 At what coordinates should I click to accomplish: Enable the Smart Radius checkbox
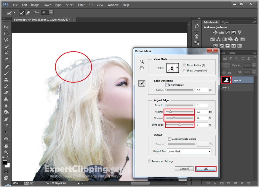tap(167, 85)
